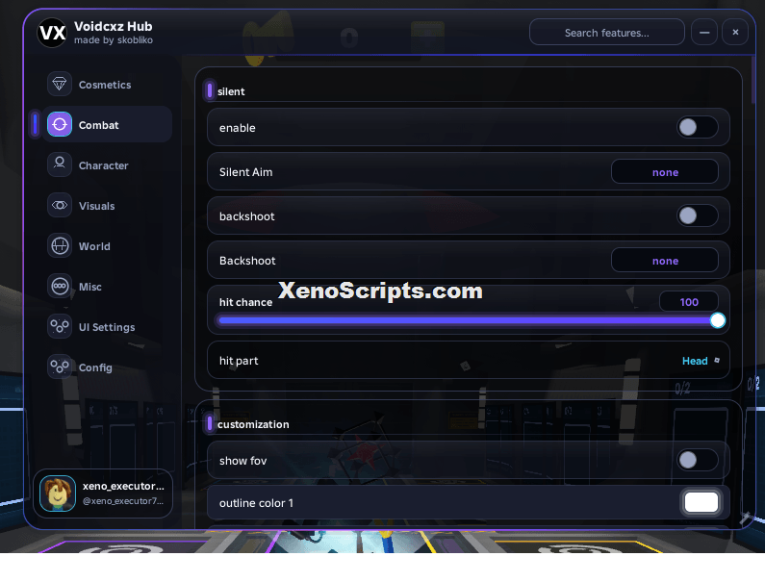Set the Silent Aim keybind
The width and height of the screenshot is (765, 582).
point(665,172)
